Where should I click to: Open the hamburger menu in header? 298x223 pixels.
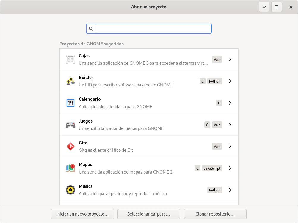tap(277, 7)
